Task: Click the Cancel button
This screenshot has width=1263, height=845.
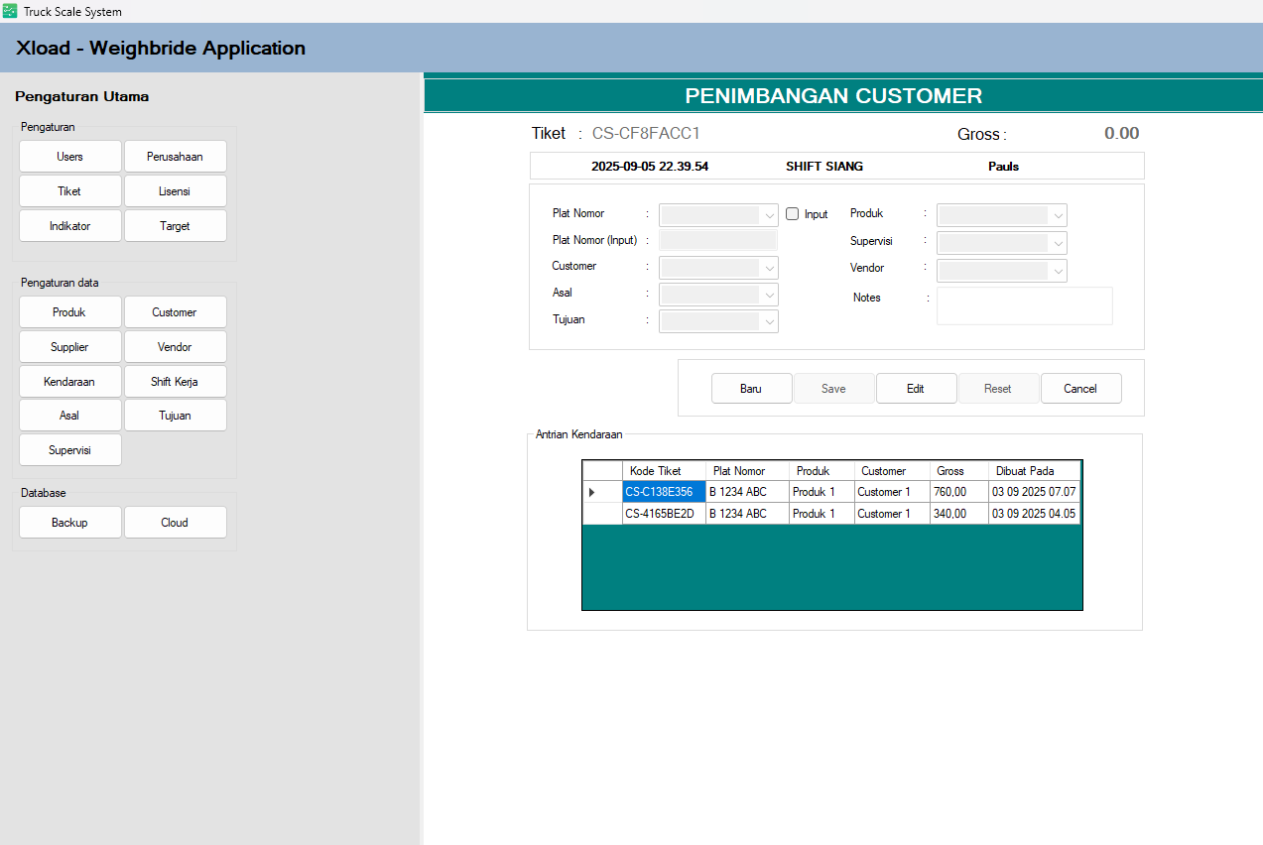Action: click(x=1080, y=389)
